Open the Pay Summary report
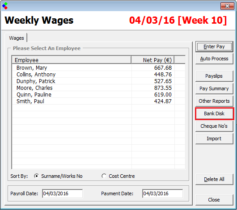The height and width of the screenshot is (210, 237). pos(214,88)
